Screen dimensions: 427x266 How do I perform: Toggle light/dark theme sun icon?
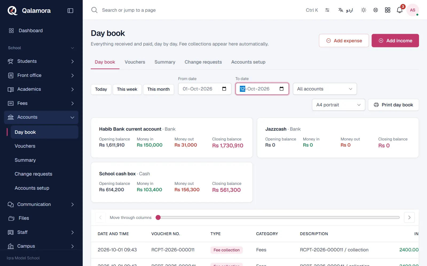click(363, 10)
